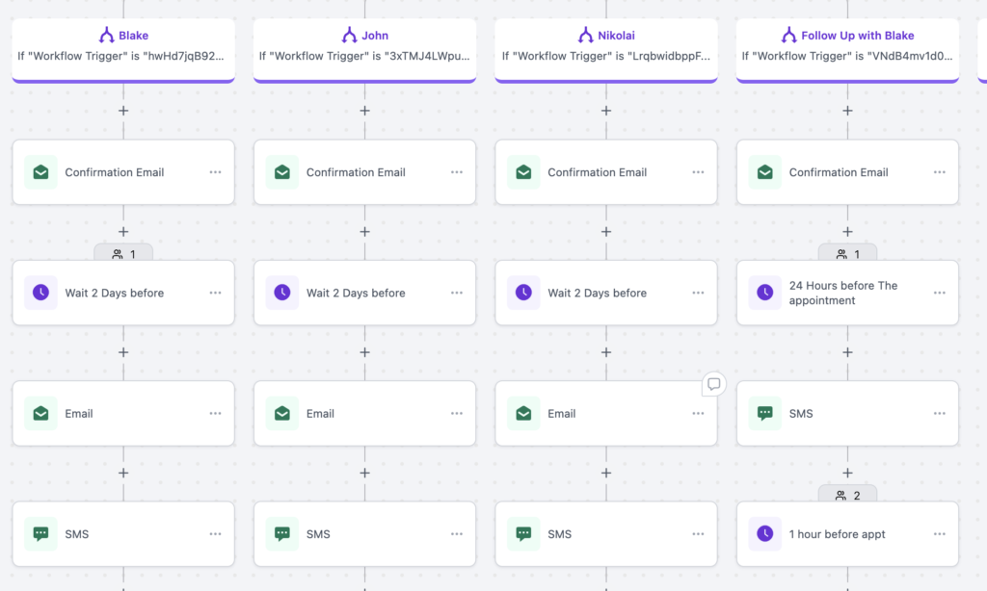This screenshot has width=987, height=591.
Task: Click the envelope icon on John's Email step
Action: tap(282, 414)
